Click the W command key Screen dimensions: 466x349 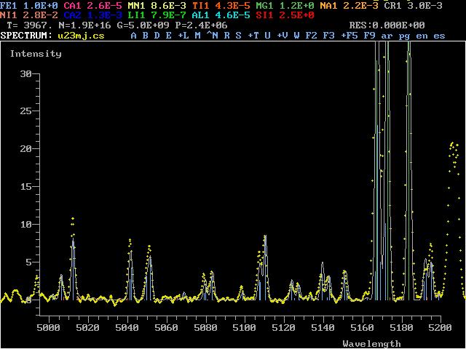pyautogui.click(x=296, y=36)
